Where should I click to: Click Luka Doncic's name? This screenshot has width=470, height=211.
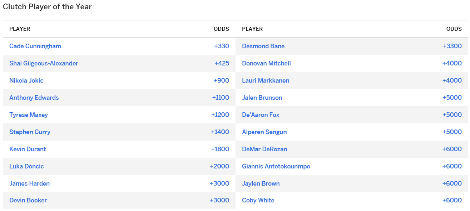(26, 166)
